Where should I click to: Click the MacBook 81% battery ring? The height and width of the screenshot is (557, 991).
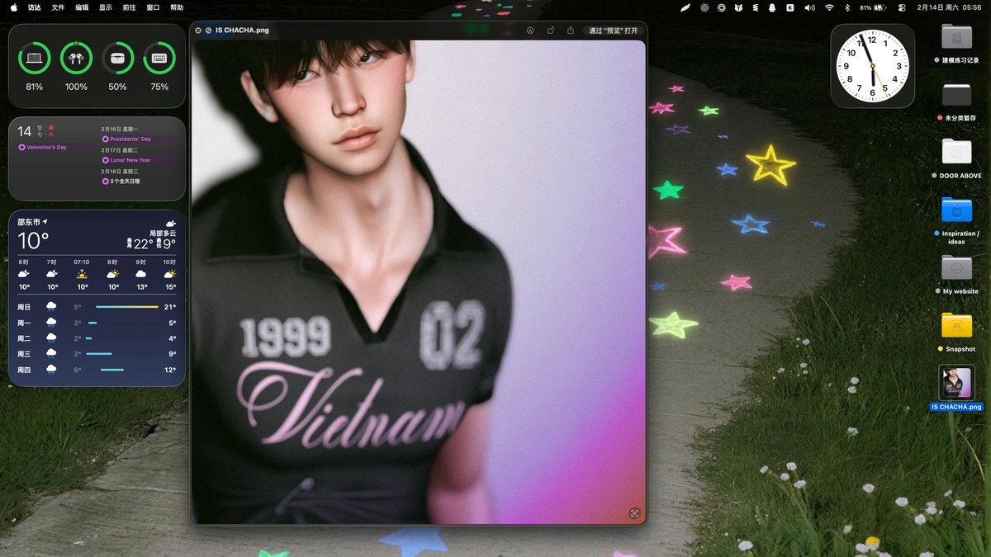pos(34,59)
